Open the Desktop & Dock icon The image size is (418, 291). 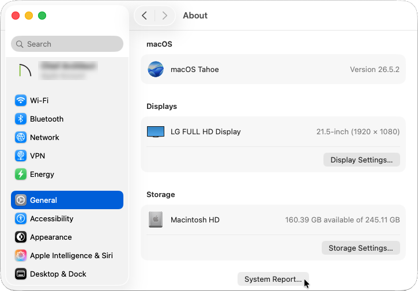[21, 274]
